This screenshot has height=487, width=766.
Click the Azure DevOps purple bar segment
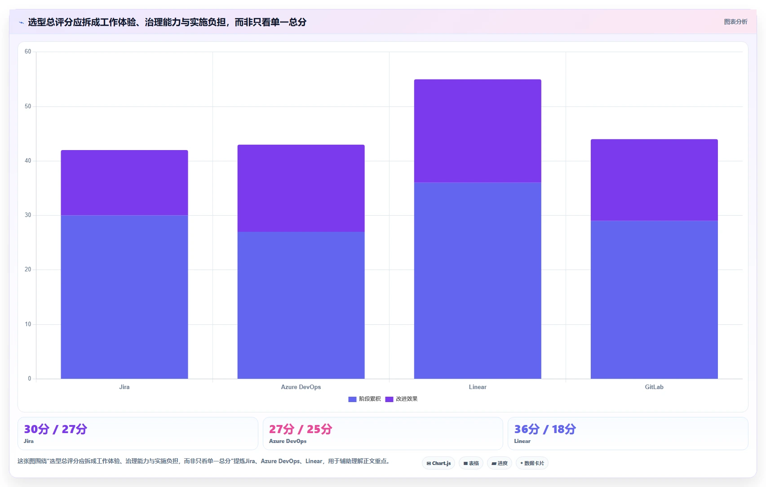pyautogui.click(x=301, y=188)
